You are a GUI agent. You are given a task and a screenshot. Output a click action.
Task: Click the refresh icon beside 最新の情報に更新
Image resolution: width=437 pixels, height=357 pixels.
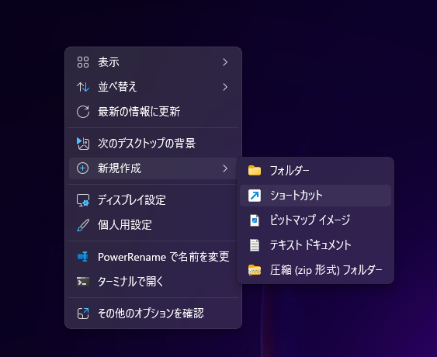(83, 112)
